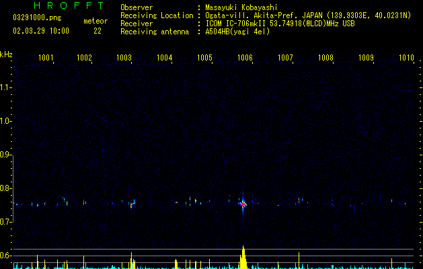This screenshot has width=423, height=269.
Task: Click the A504HB(yagi 4el) antenna value
Action: tap(237, 32)
